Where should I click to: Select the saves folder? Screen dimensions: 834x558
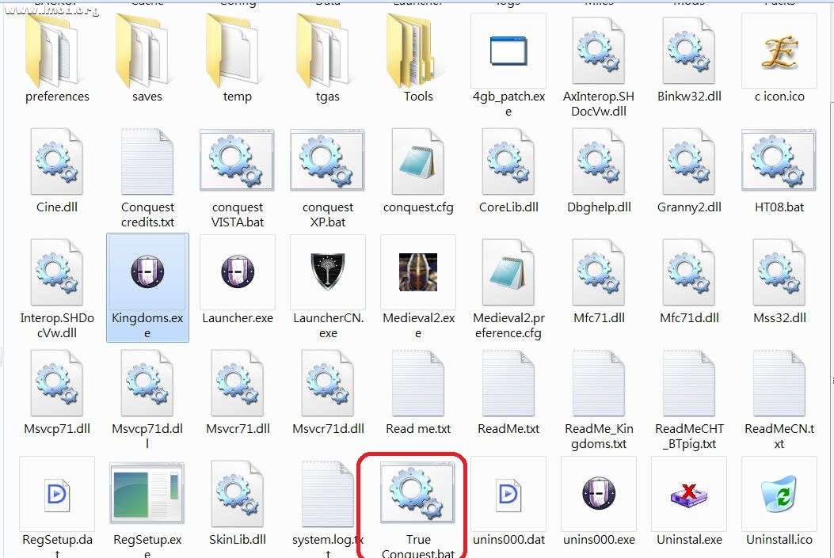[147, 51]
